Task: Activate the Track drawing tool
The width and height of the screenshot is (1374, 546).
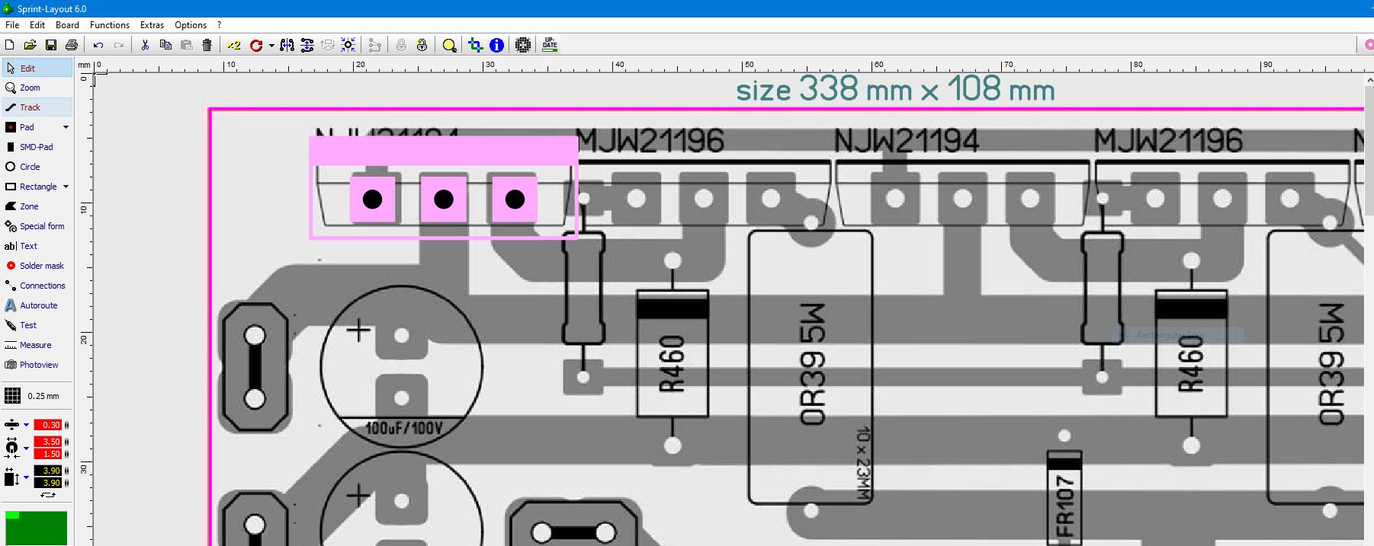Action: (x=37, y=107)
